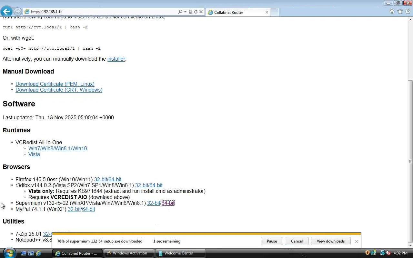Open Favorites star icon
Viewport: 413px width, 258px height.
[400, 12]
